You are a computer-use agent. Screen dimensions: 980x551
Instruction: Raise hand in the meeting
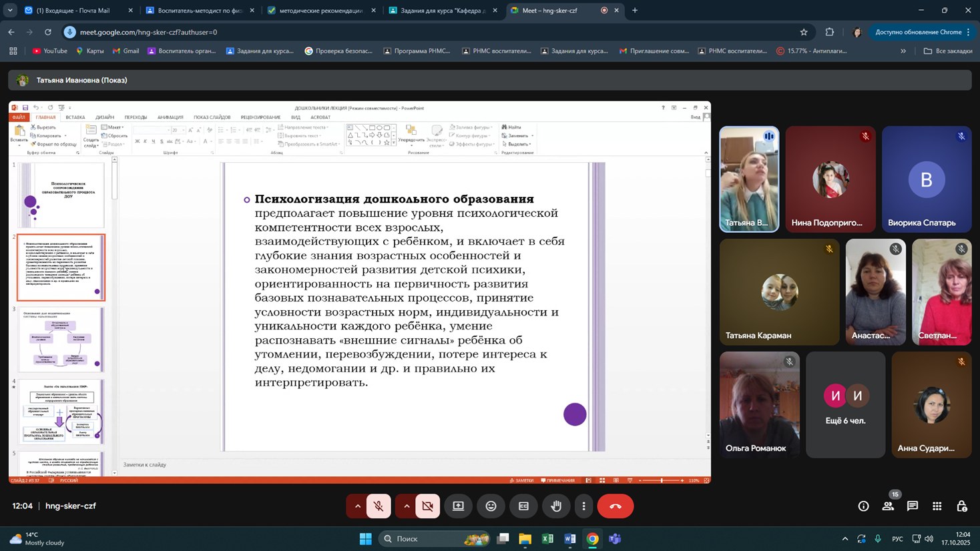(x=555, y=506)
